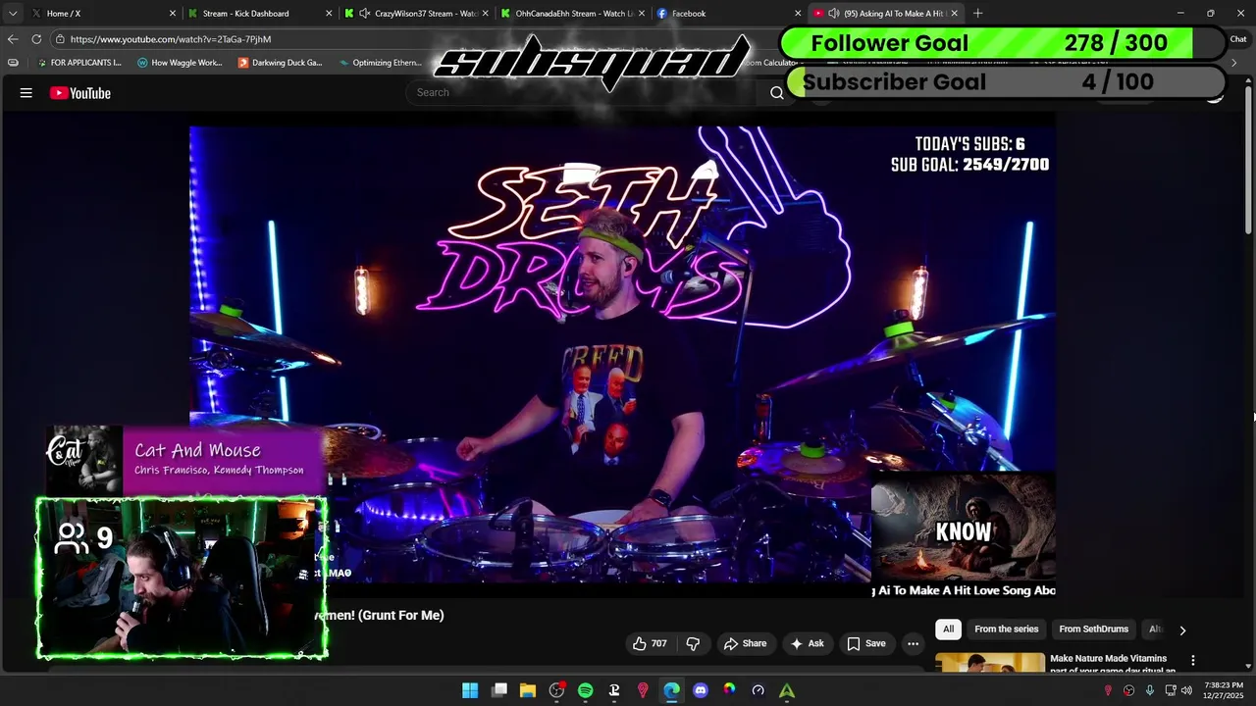Open the volume control in system tray
1256x706 pixels.
point(1186,690)
